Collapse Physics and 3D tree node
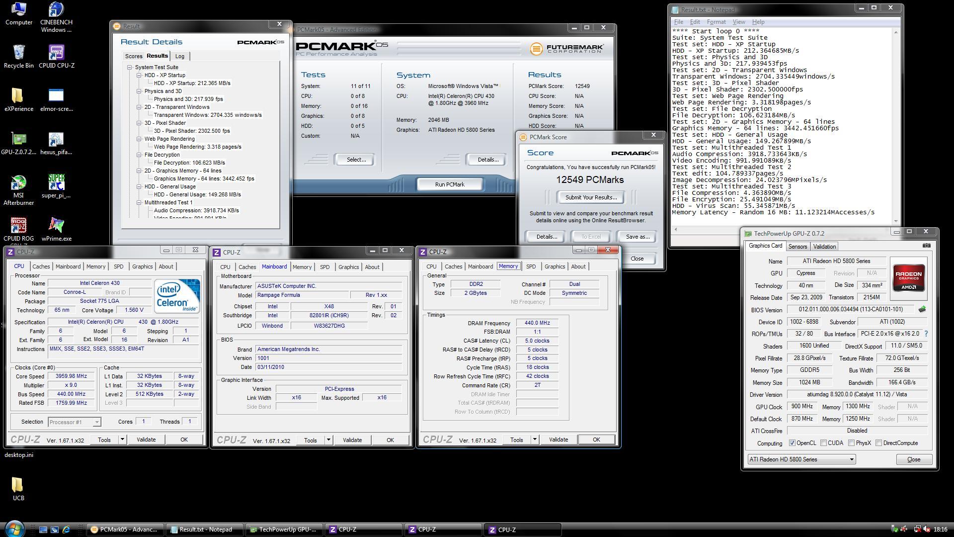Screen dimensions: 954x537 139,91
